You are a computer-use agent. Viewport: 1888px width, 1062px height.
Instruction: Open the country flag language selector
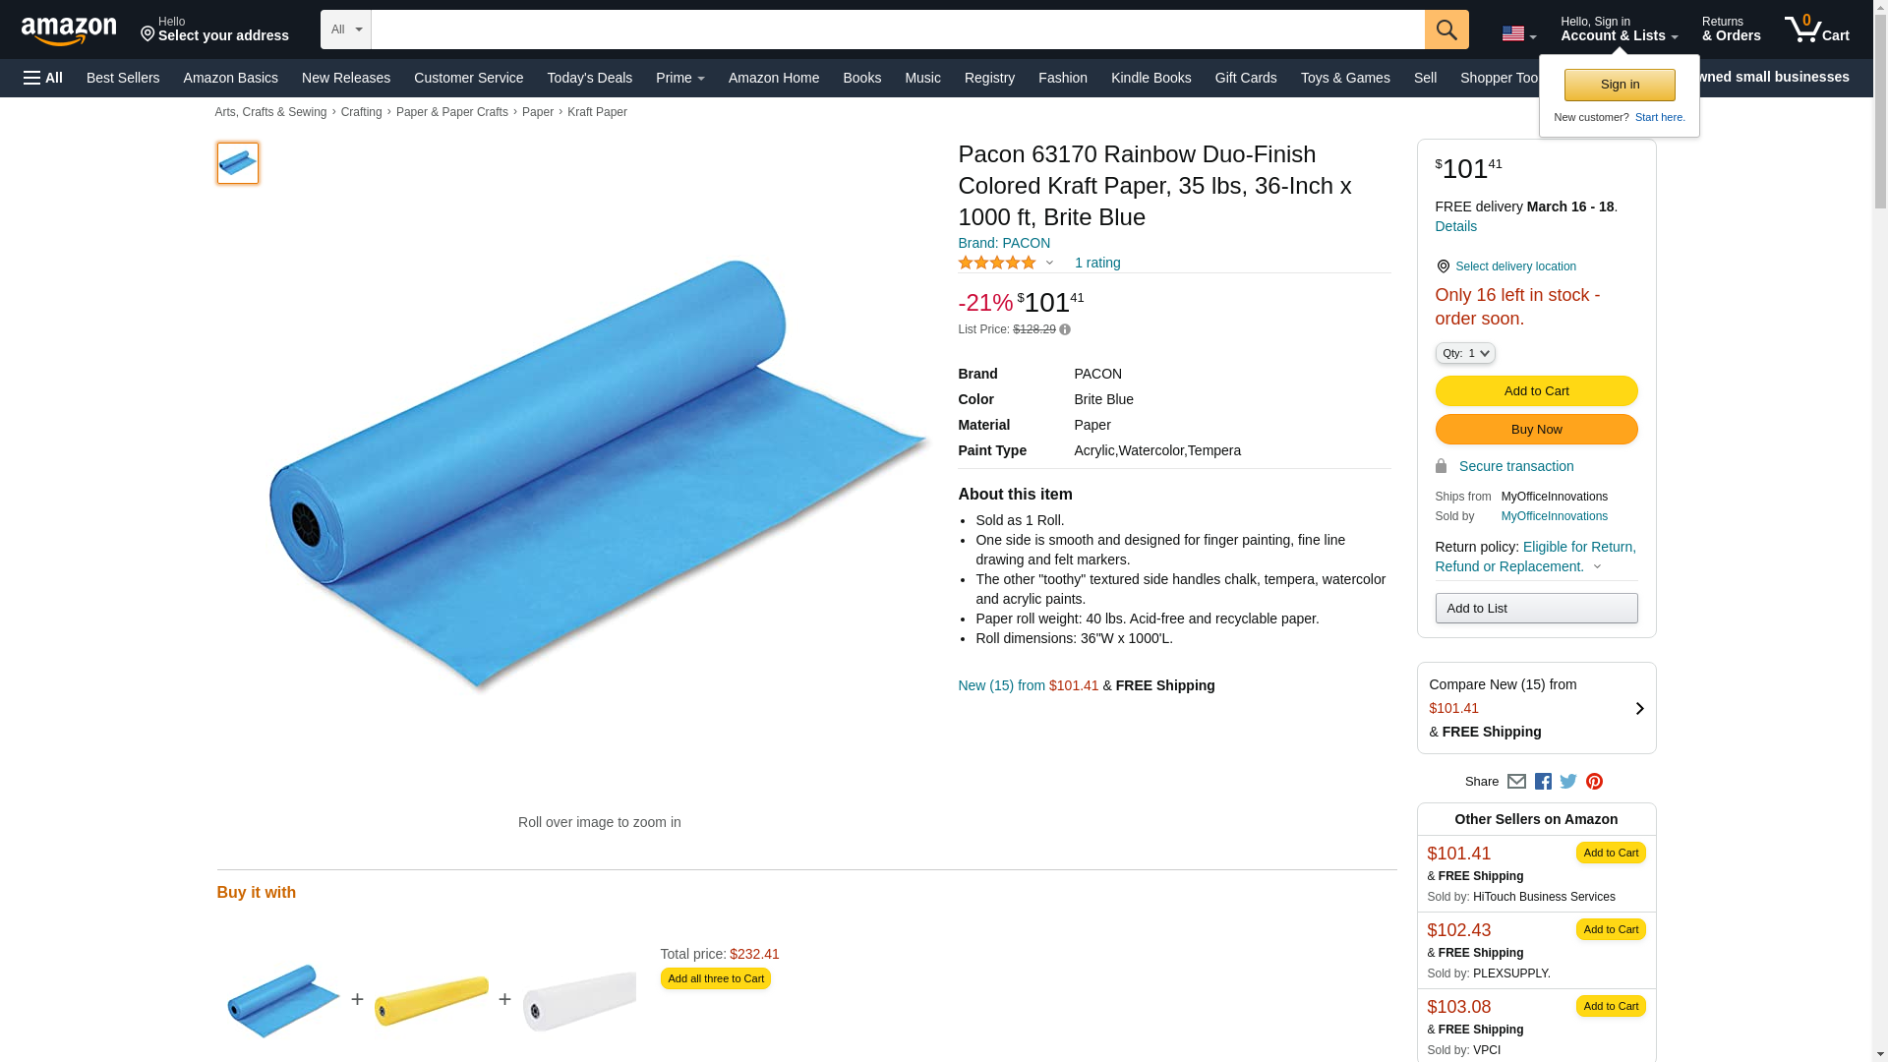tap(1518, 33)
